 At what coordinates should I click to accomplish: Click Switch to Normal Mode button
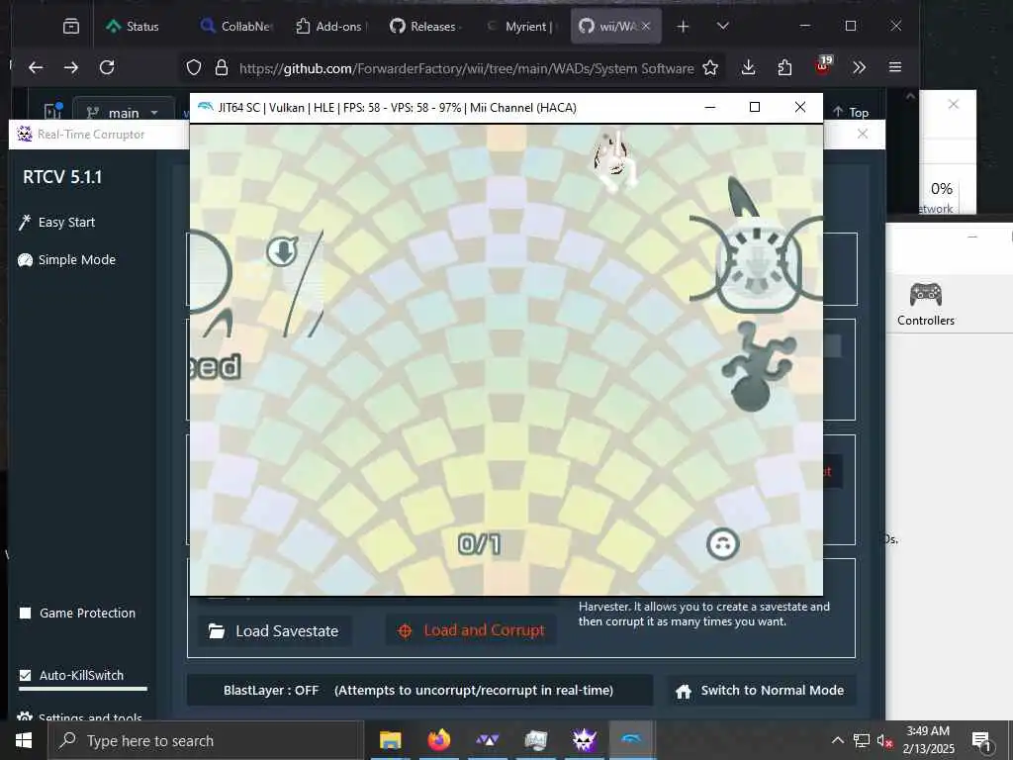[760, 690]
